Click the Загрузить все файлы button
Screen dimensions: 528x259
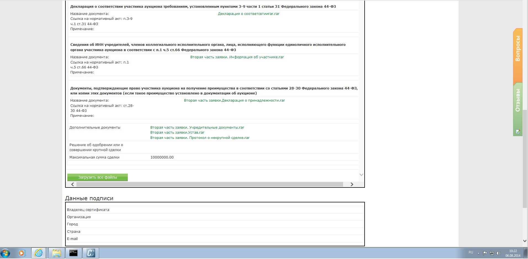[x=97, y=177]
